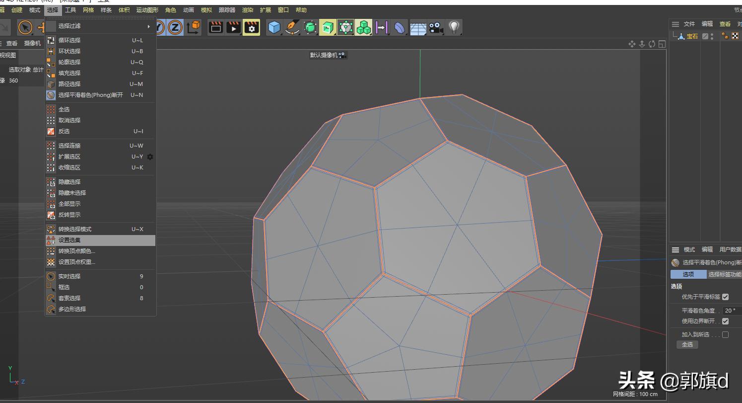Open the render settings icon

click(x=252, y=27)
